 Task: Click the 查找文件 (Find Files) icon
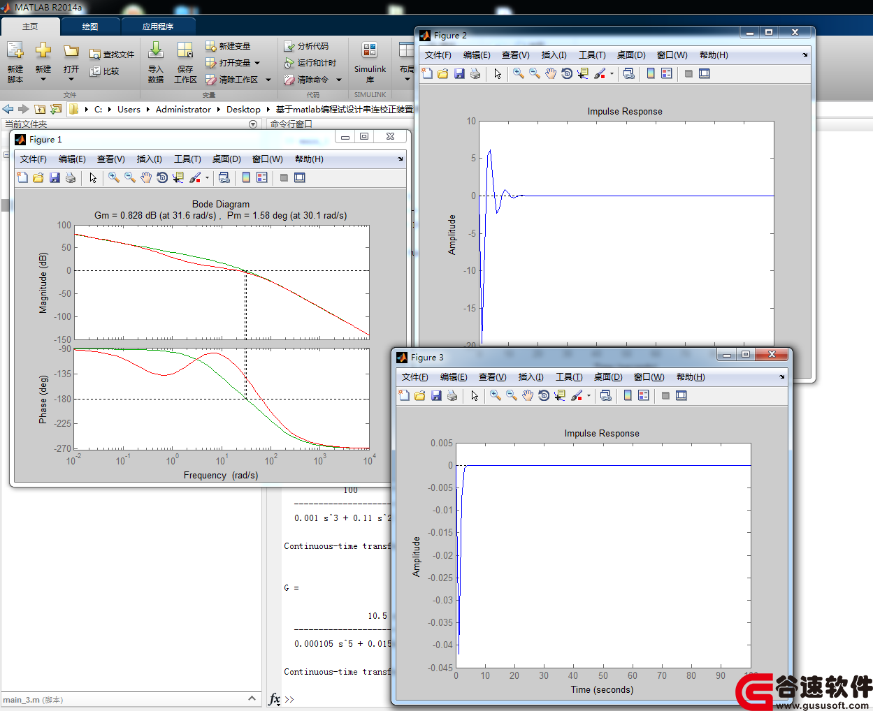click(95, 54)
